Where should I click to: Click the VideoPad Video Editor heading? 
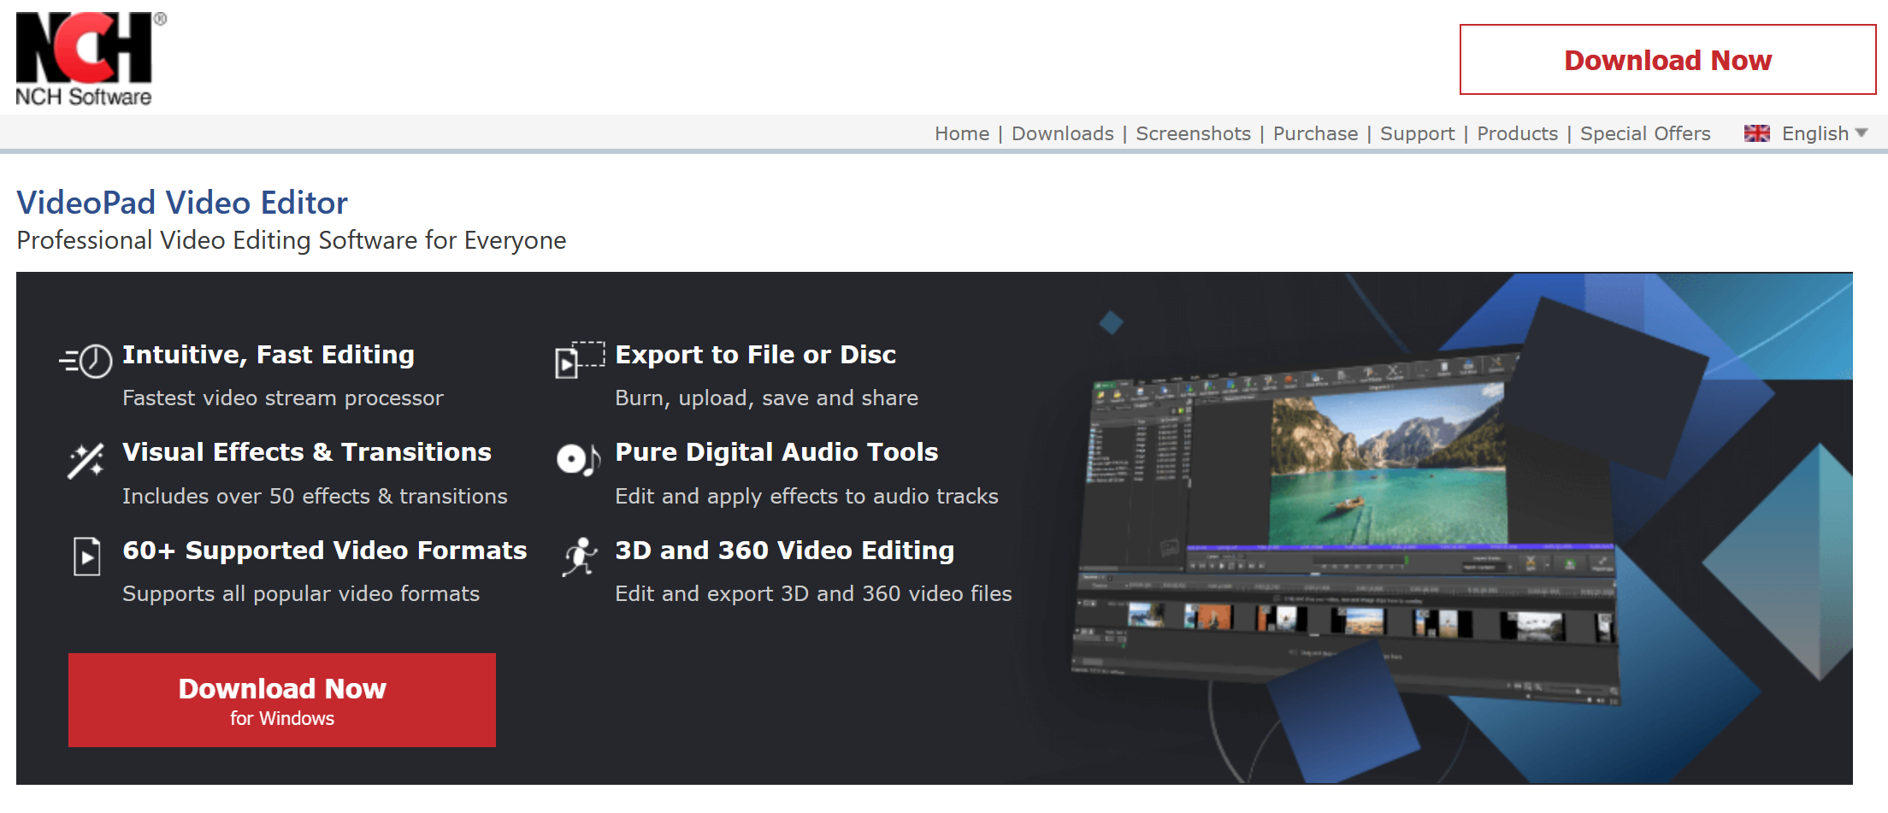pos(182,203)
